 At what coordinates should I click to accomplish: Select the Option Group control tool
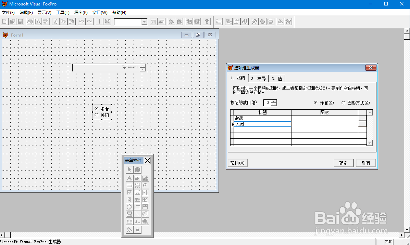[145, 186]
